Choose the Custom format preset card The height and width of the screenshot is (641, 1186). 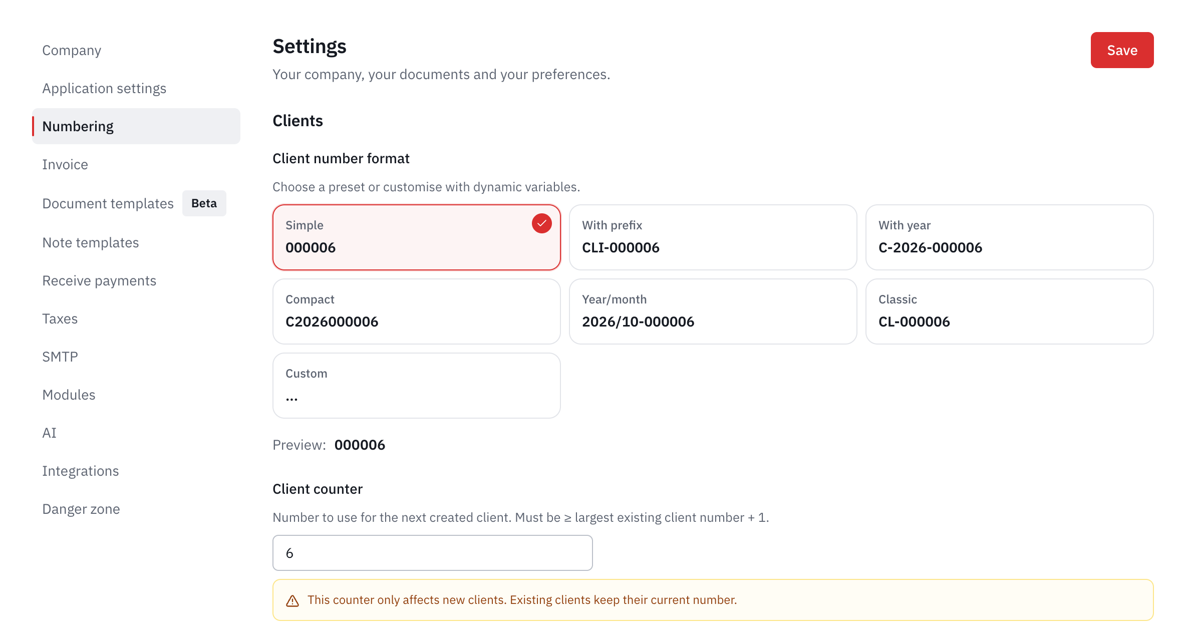click(416, 386)
